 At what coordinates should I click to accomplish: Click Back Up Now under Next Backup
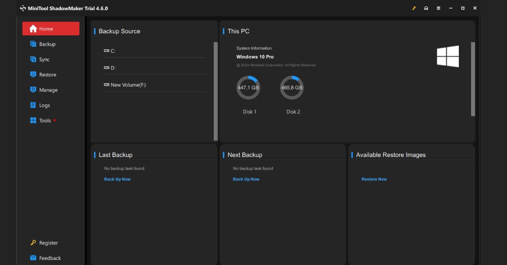click(x=246, y=179)
